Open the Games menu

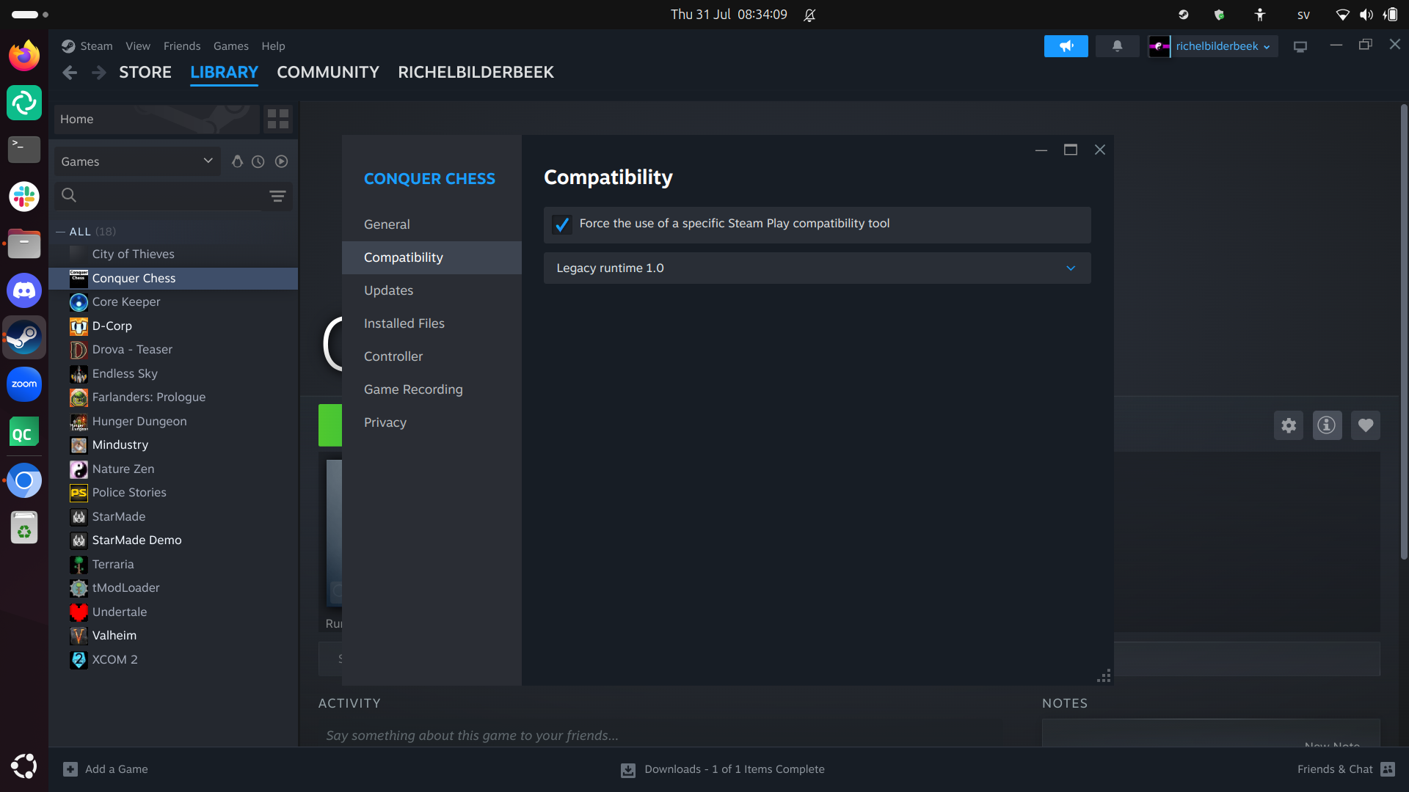click(x=231, y=46)
